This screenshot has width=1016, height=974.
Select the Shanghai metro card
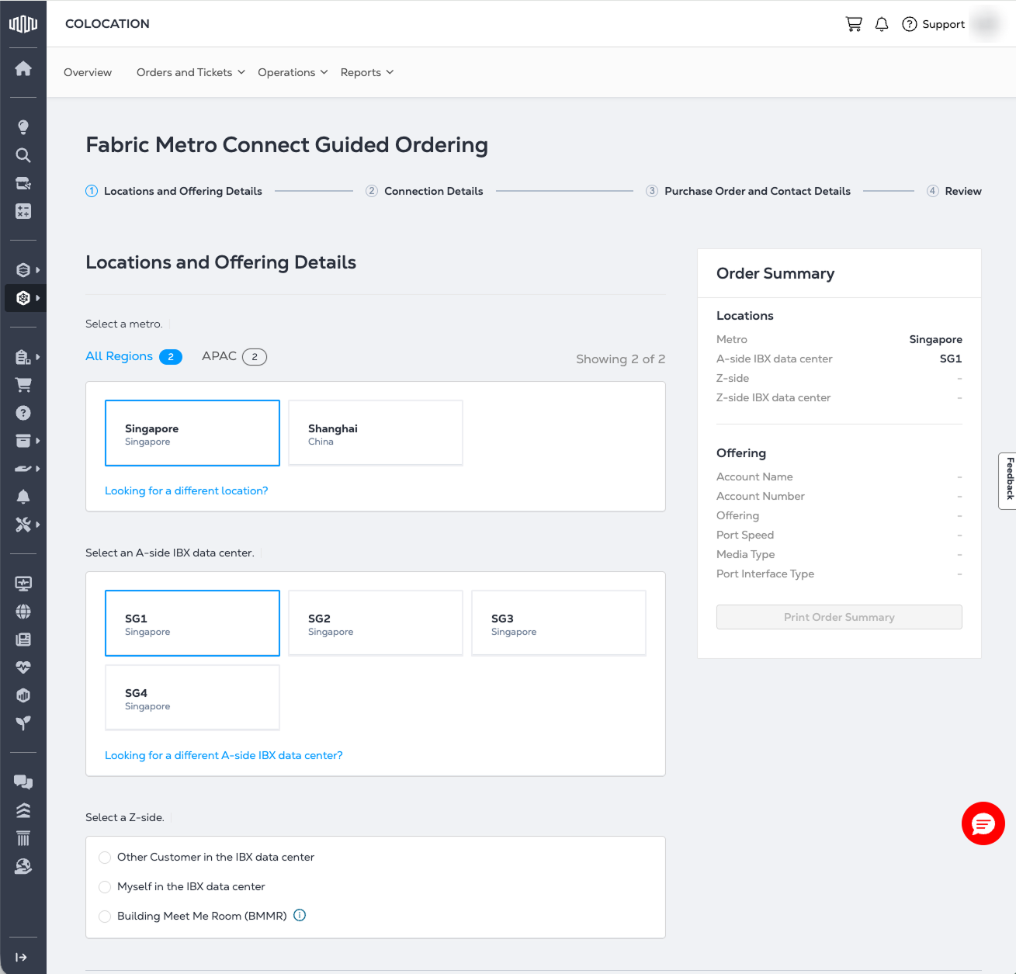click(376, 433)
